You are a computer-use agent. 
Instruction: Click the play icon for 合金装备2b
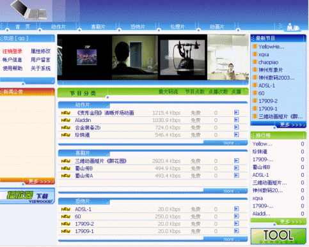tap(236, 127)
